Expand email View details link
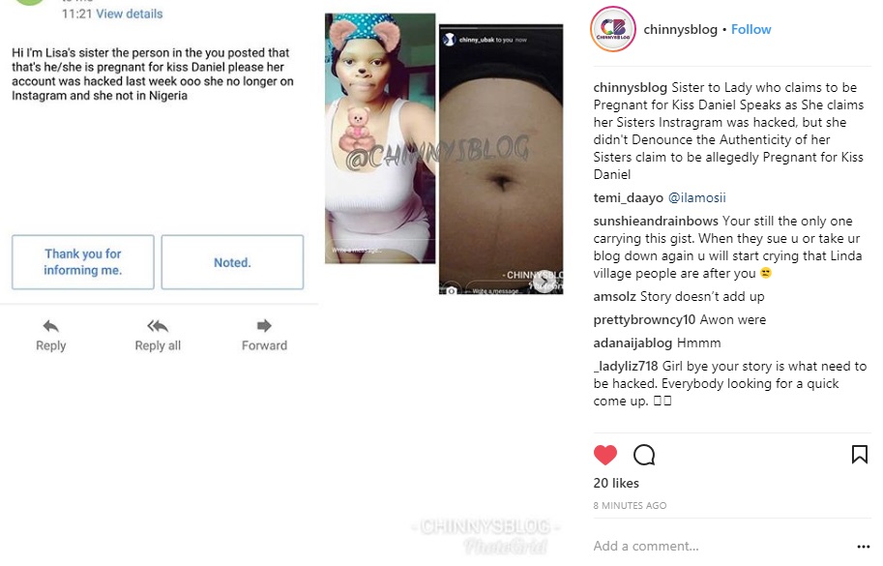The height and width of the screenshot is (566, 883). click(x=129, y=15)
